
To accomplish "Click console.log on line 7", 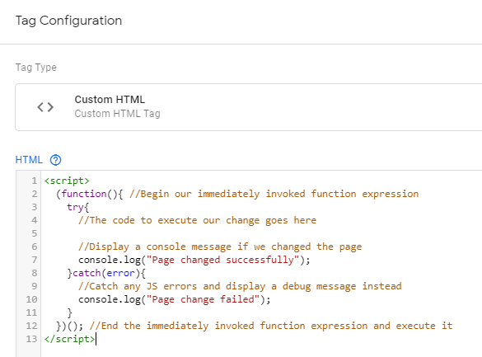I will coord(110,260).
